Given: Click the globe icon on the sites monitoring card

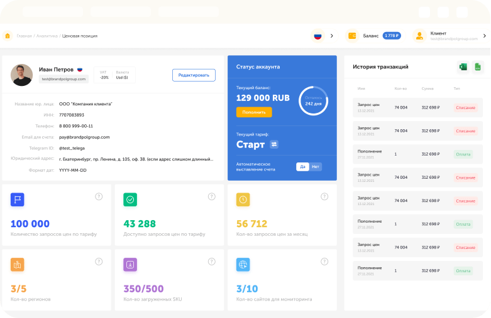Looking at the screenshot, I should click(x=243, y=265).
